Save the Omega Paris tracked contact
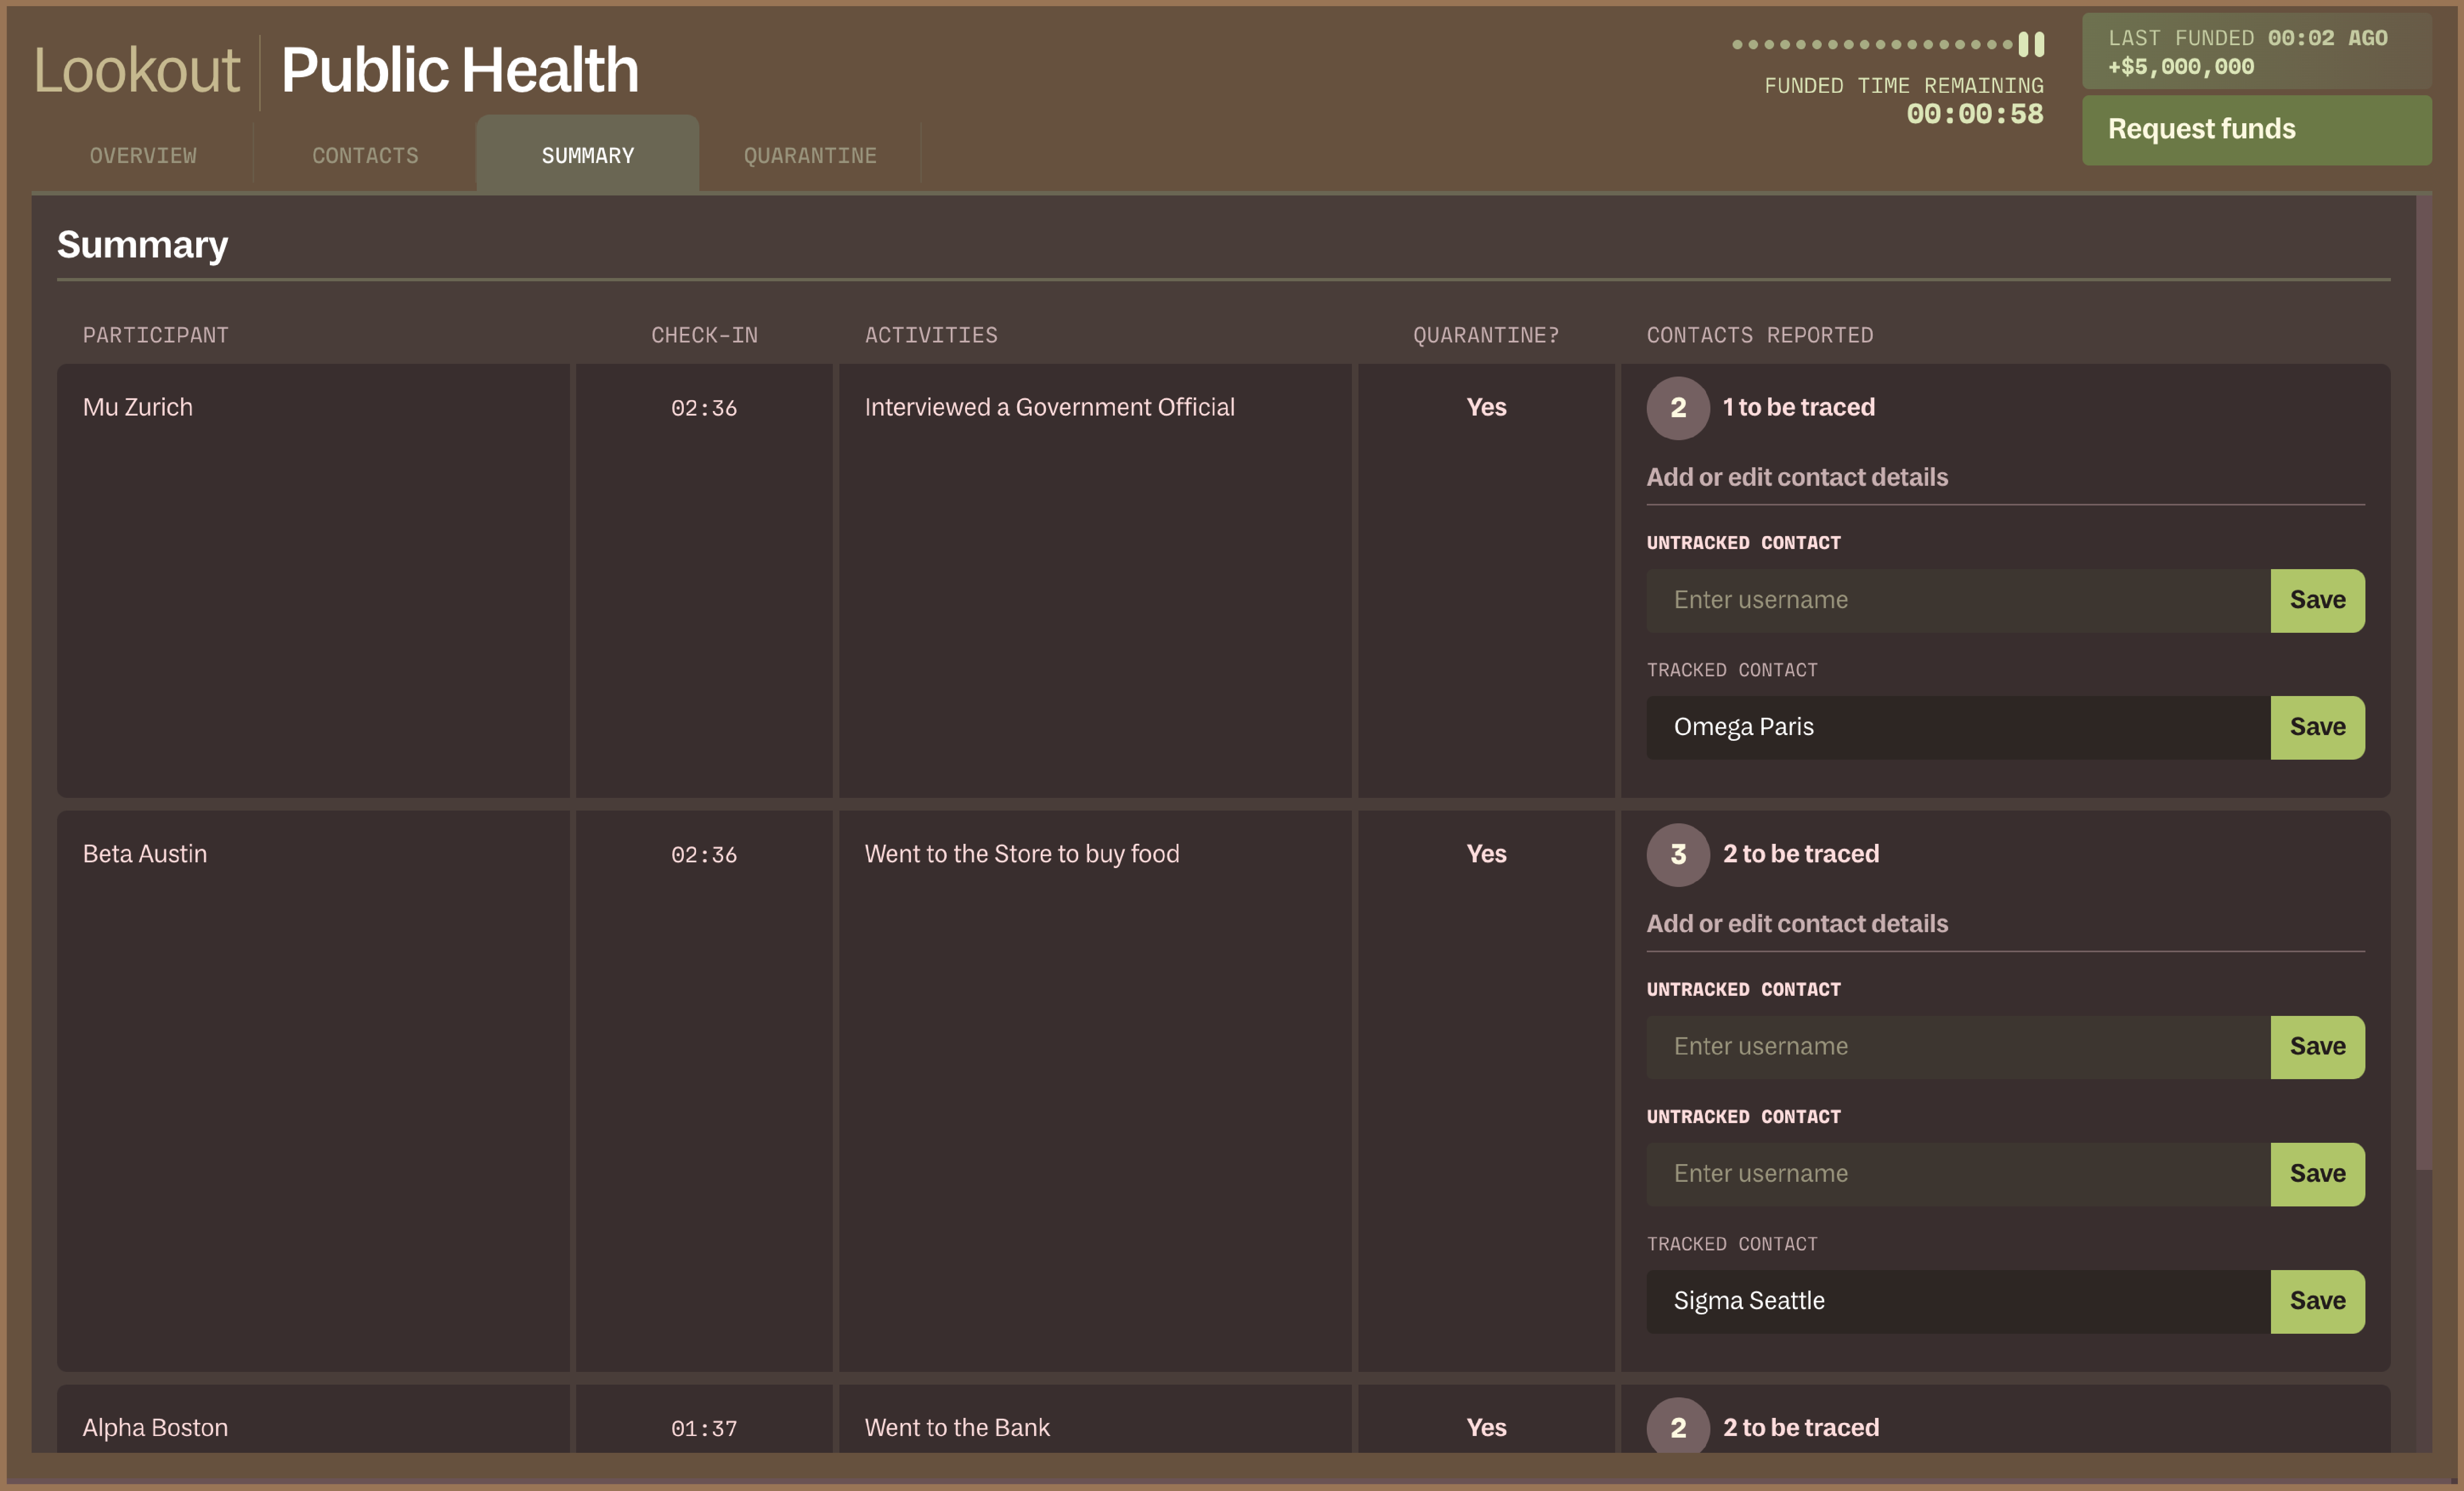 click(2317, 728)
